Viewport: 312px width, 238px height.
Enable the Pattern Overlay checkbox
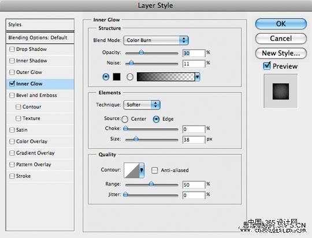coord(12,165)
